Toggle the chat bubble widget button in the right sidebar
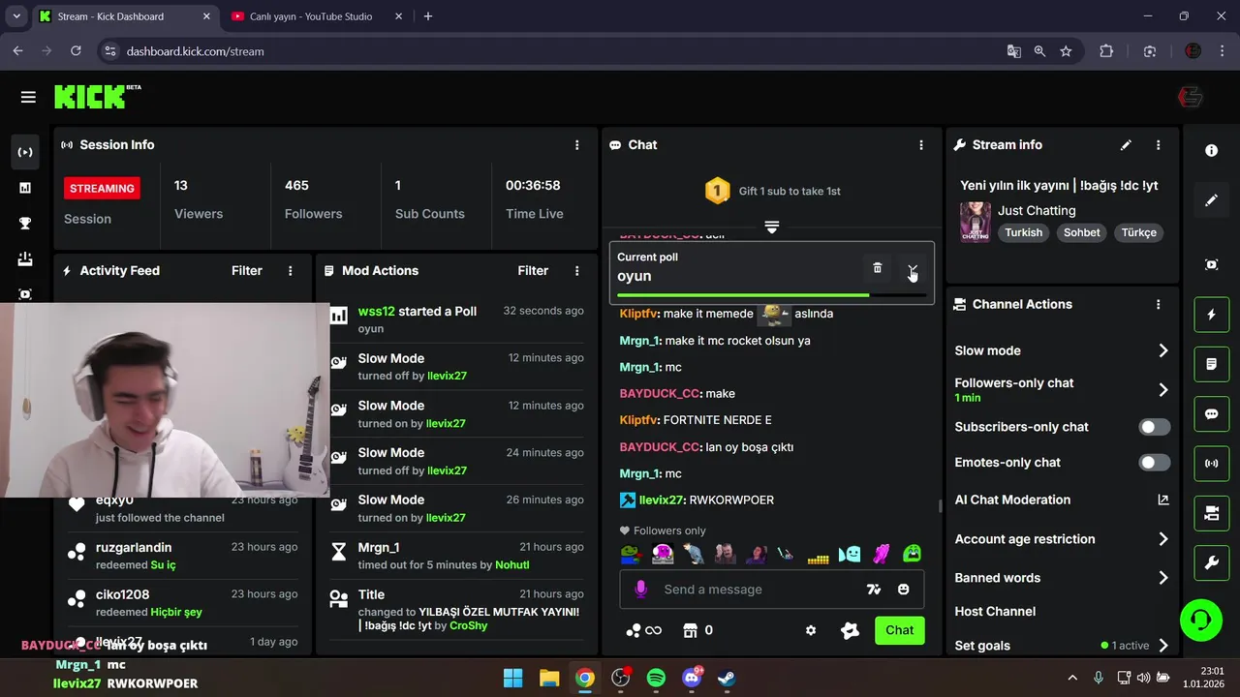The image size is (1240, 697). 1211,414
